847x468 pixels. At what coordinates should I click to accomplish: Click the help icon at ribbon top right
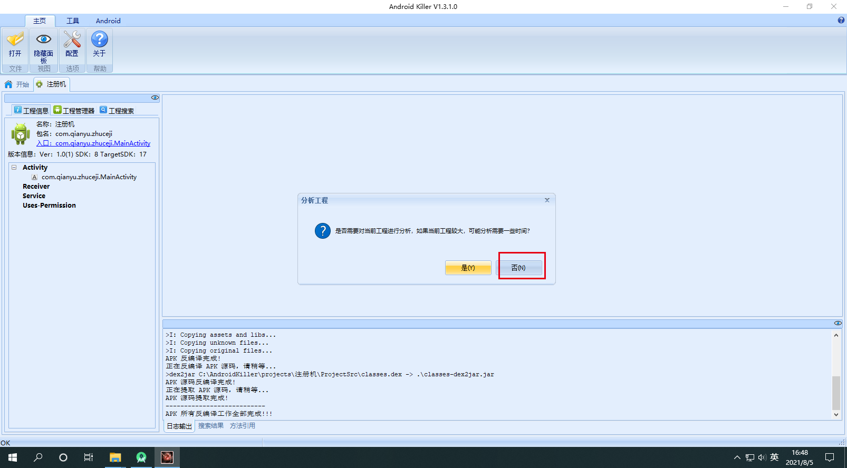(841, 20)
